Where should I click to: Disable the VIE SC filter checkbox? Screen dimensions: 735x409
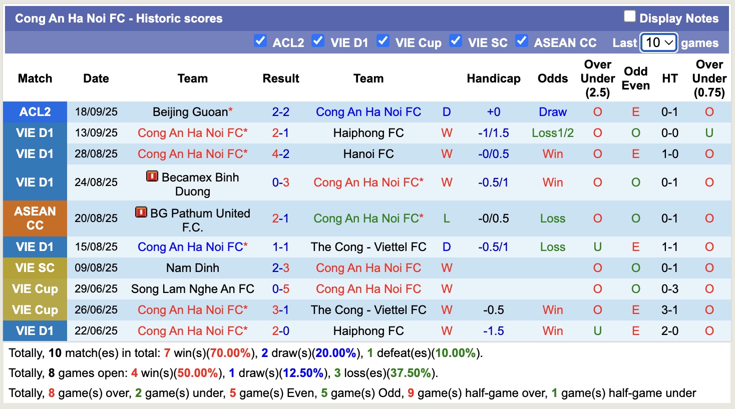pos(456,41)
